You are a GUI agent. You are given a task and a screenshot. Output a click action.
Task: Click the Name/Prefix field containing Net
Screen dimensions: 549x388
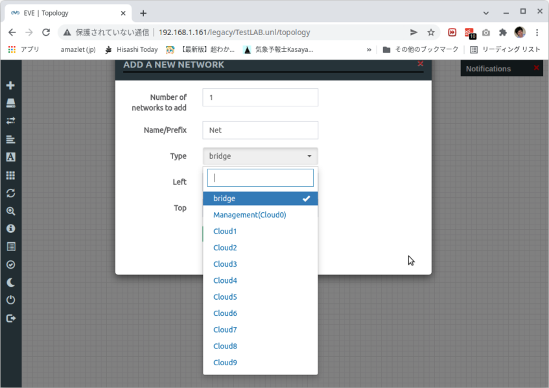[x=260, y=130]
